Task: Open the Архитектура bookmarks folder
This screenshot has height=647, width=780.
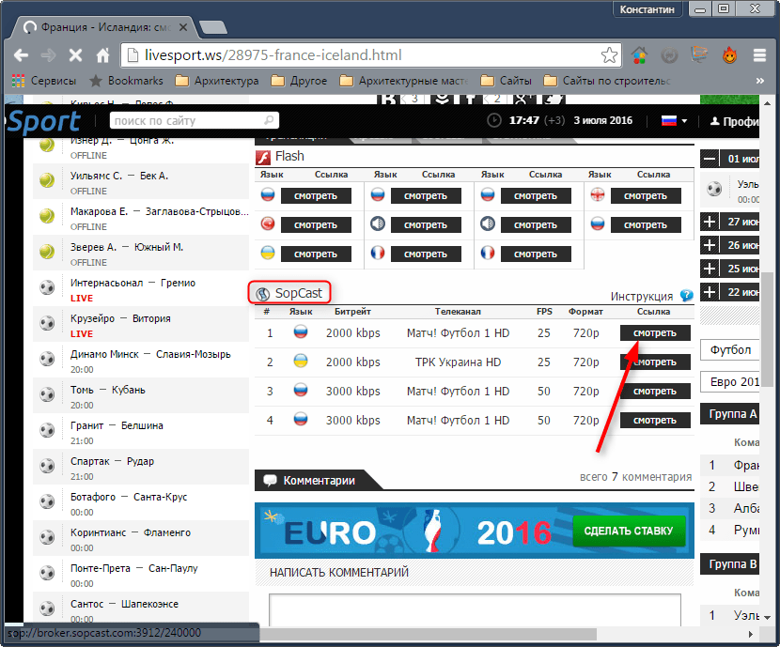Action: tap(217, 81)
